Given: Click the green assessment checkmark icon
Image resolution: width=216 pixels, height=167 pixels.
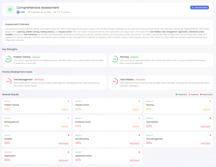Looking at the screenshot, I should click(x=10, y=9).
